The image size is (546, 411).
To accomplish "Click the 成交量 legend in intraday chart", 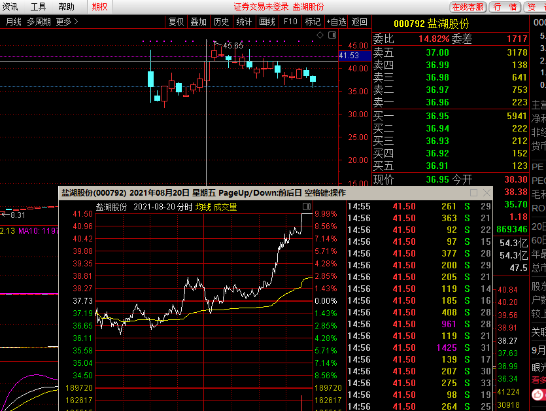I will [225, 207].
